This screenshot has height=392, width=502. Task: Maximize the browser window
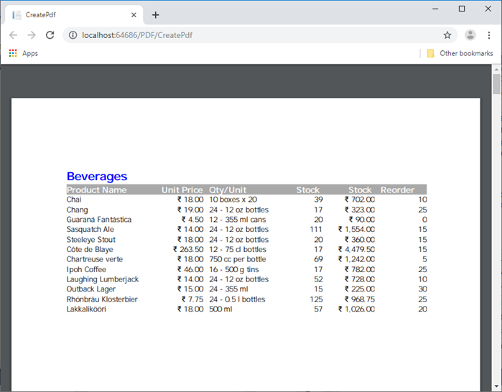click(x=462, y=9)
